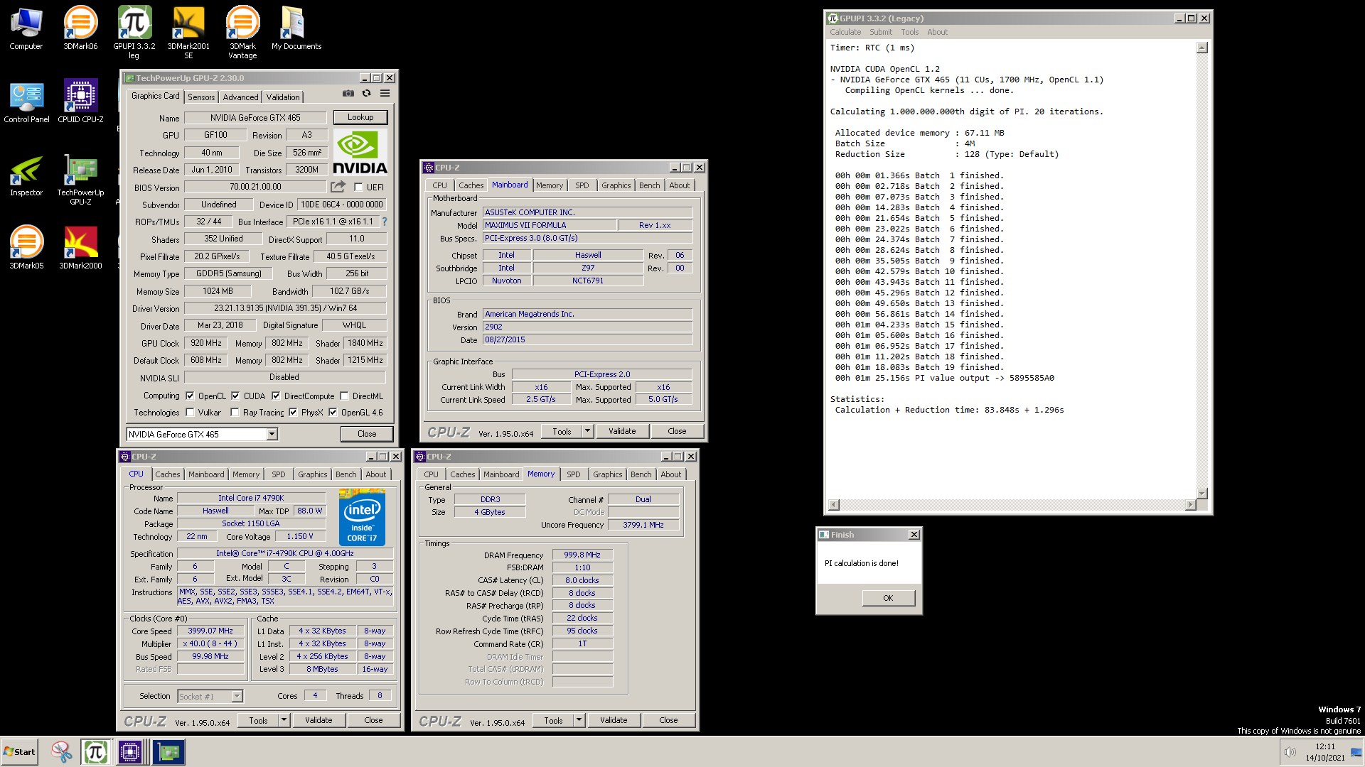Expand GPU selection dropdown NVIDIA GeForce GTX 465
The height and width of the screenshot is (767, 1365).
point(272,434)
